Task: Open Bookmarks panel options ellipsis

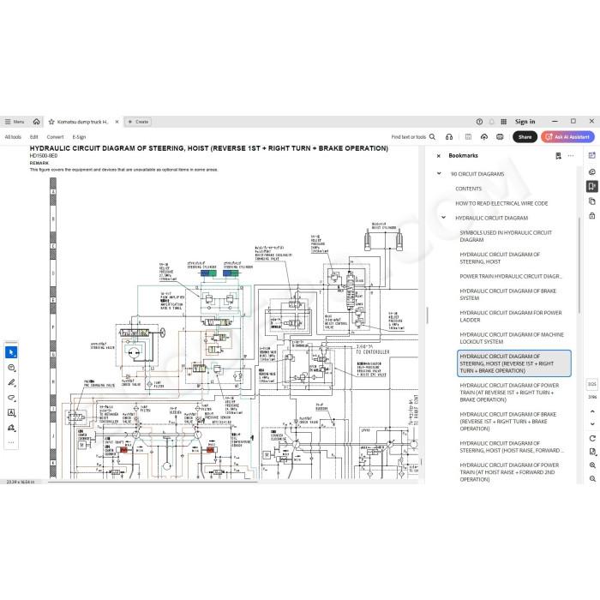Action: (571, 156)
